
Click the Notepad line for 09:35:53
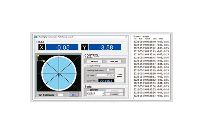151,83
